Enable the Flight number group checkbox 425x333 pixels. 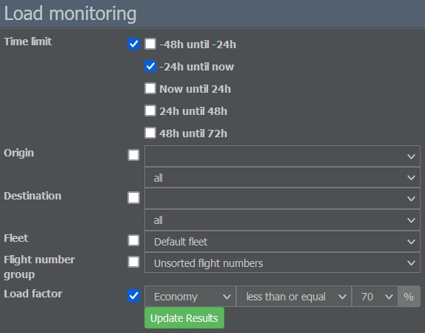(133, 262)
